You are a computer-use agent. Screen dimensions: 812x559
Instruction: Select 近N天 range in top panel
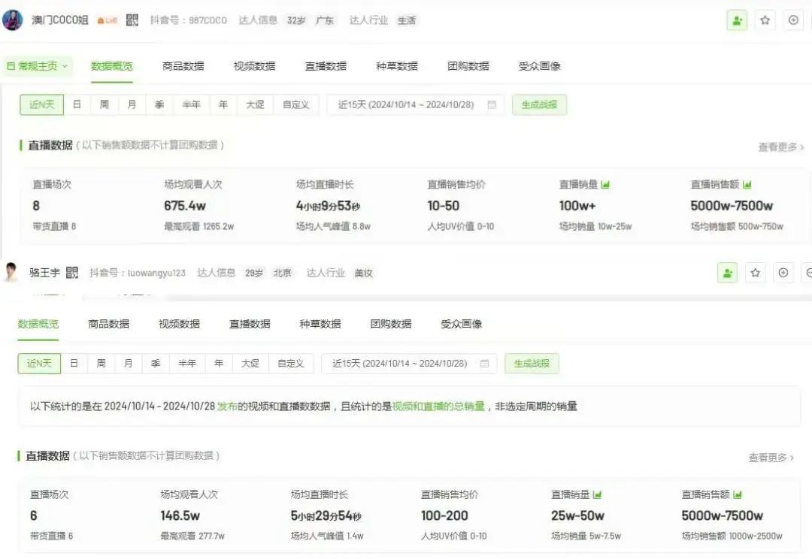(x=42, y=104)
